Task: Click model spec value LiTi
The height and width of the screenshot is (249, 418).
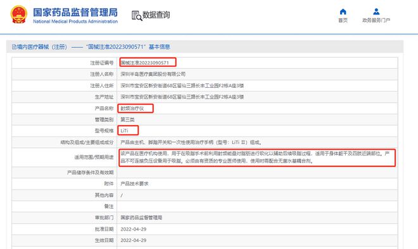Action: click(x=124, y=131)
